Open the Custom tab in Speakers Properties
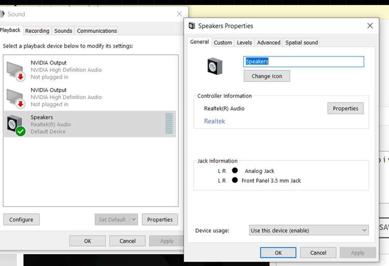 223,42
